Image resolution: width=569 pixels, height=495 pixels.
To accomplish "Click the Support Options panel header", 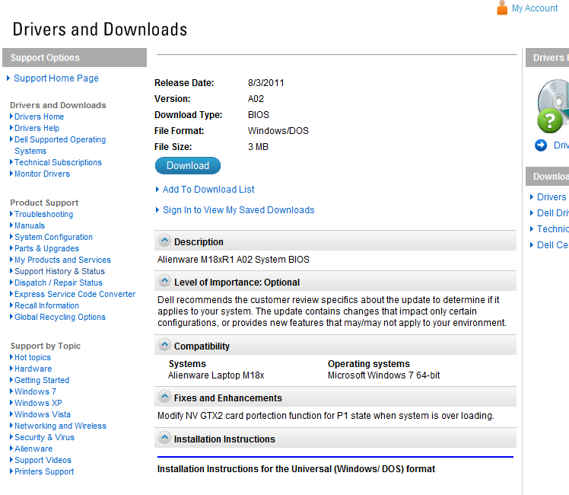I will tap(75, 57).
